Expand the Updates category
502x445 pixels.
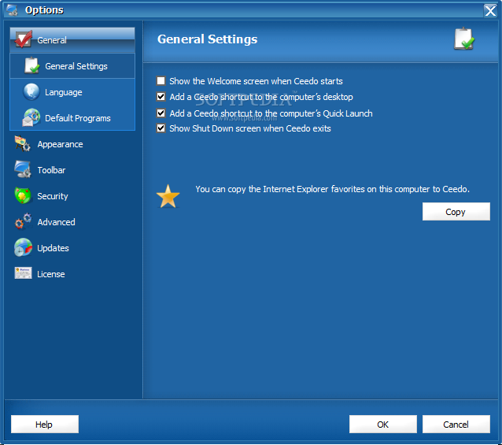point(72,248)
